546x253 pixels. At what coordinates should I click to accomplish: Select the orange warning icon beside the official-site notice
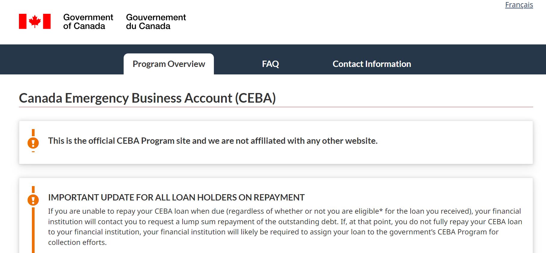pos(32,143)
